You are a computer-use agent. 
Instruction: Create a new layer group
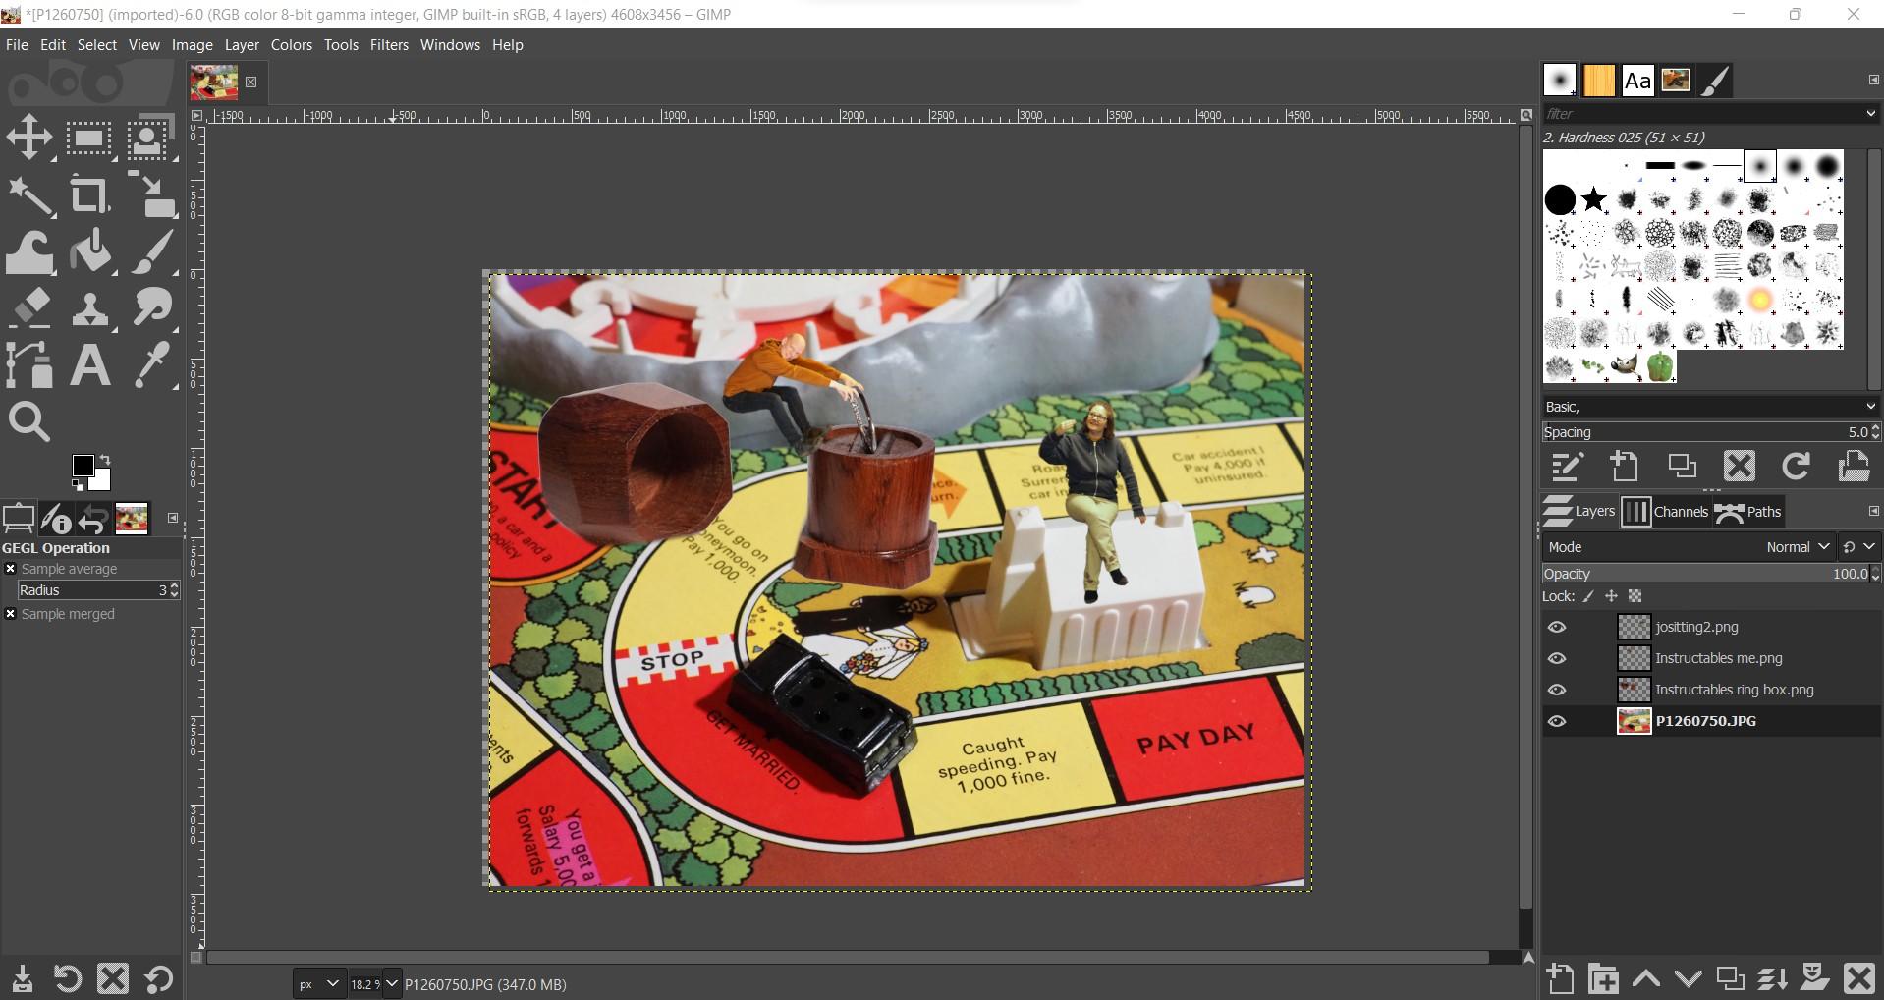tap(1604, 978)
